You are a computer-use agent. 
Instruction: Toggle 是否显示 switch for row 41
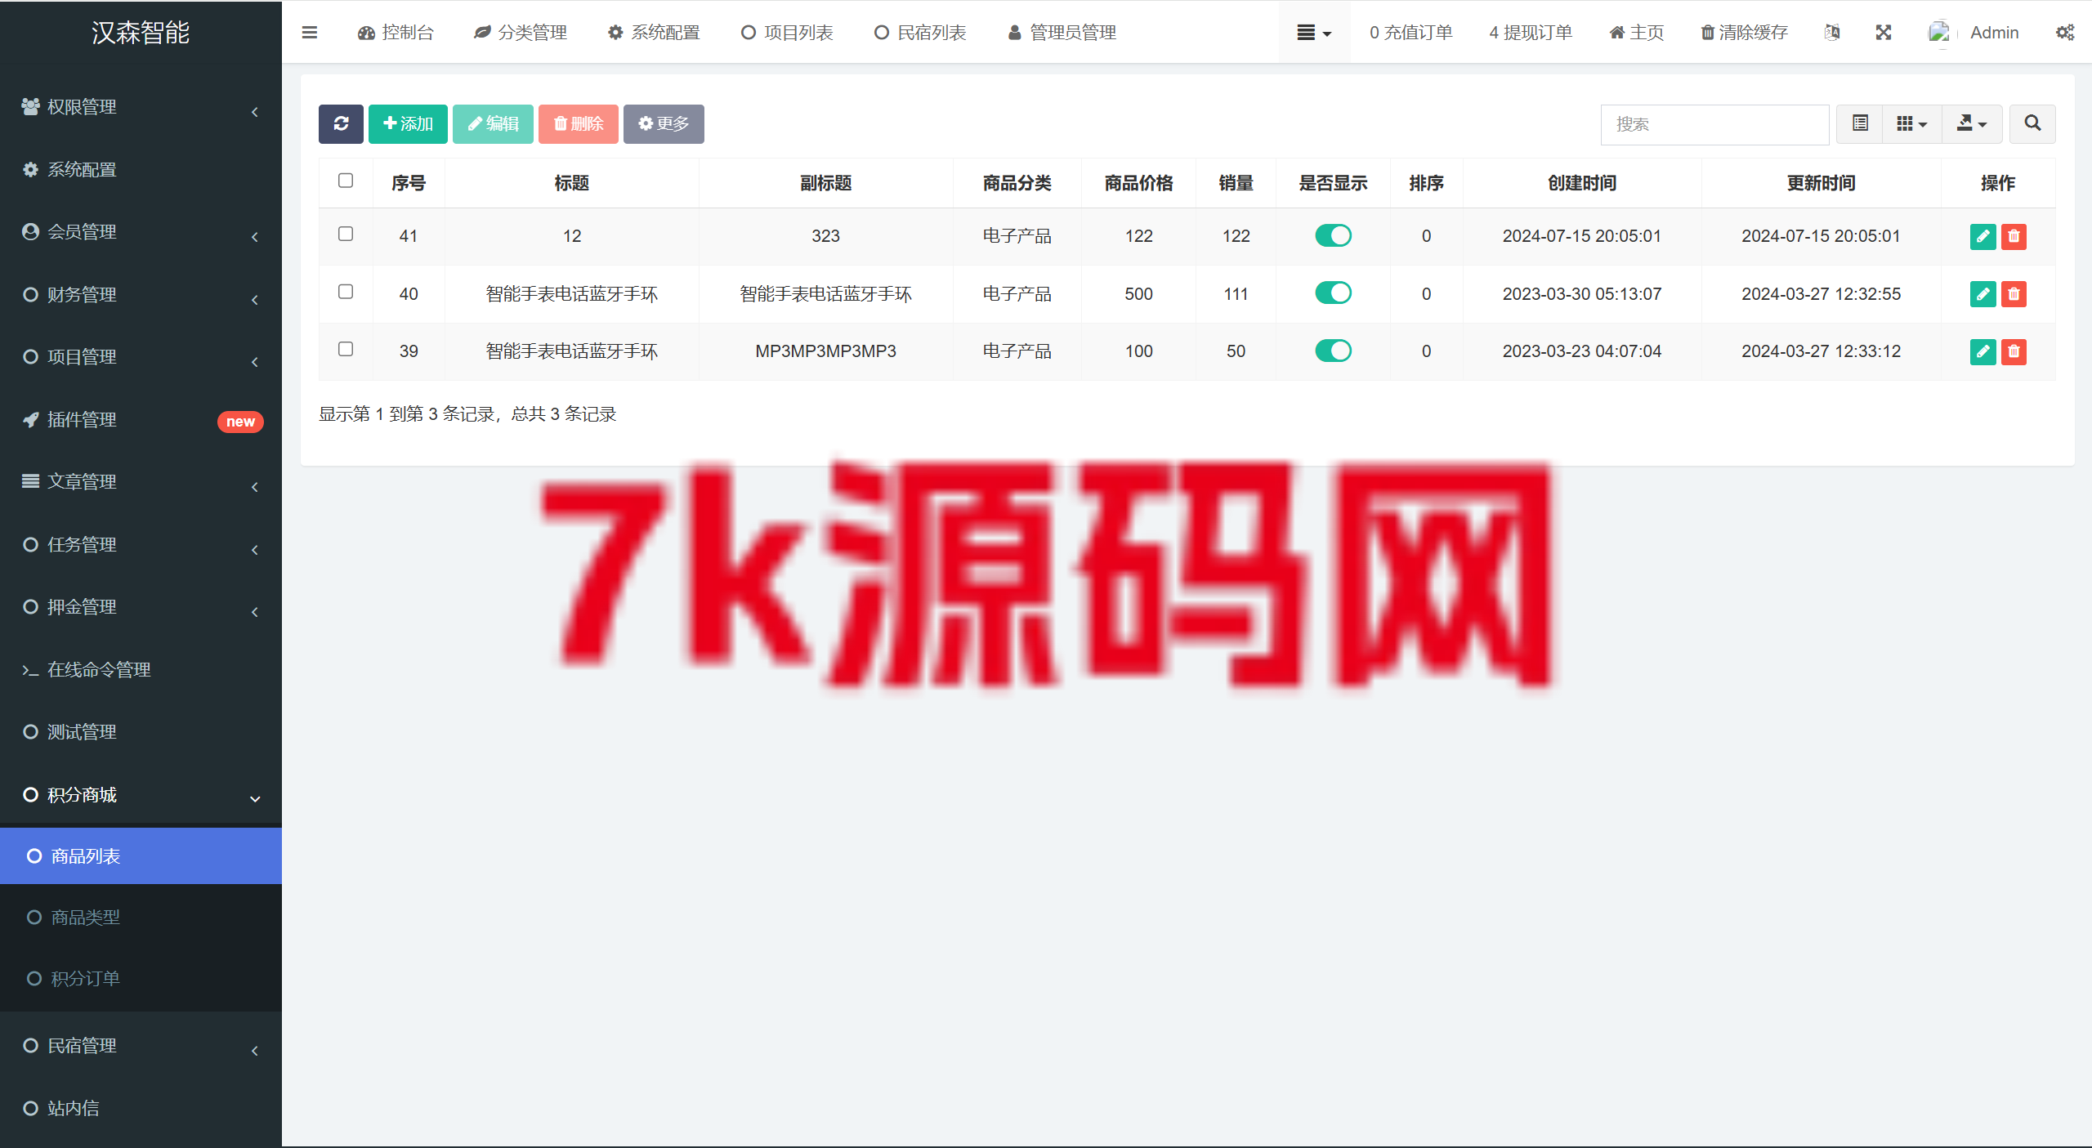1333,235
